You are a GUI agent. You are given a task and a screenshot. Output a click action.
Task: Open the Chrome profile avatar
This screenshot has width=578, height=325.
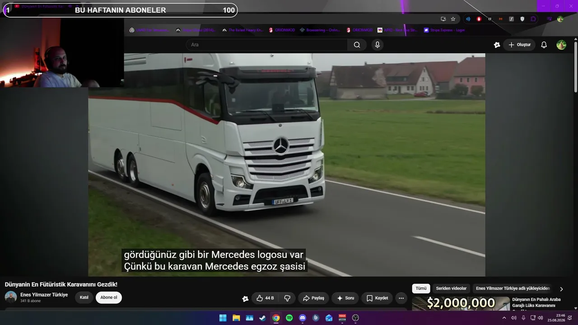560,19
